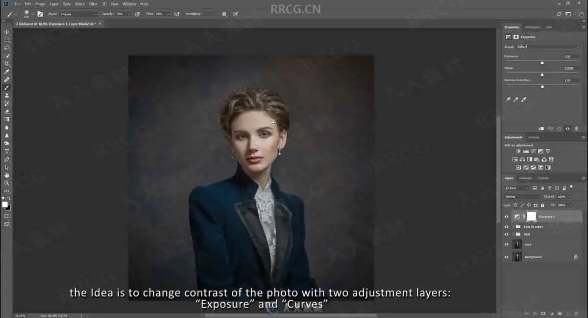Toggle lock all icon in Layers lock row

pos(541,205)
